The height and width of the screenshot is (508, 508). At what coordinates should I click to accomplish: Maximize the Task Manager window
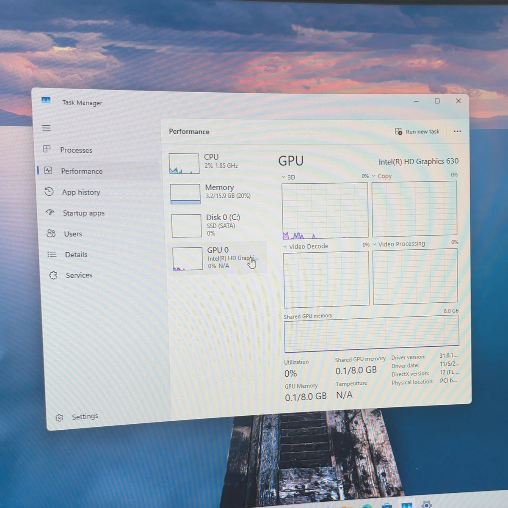point(437,101)
